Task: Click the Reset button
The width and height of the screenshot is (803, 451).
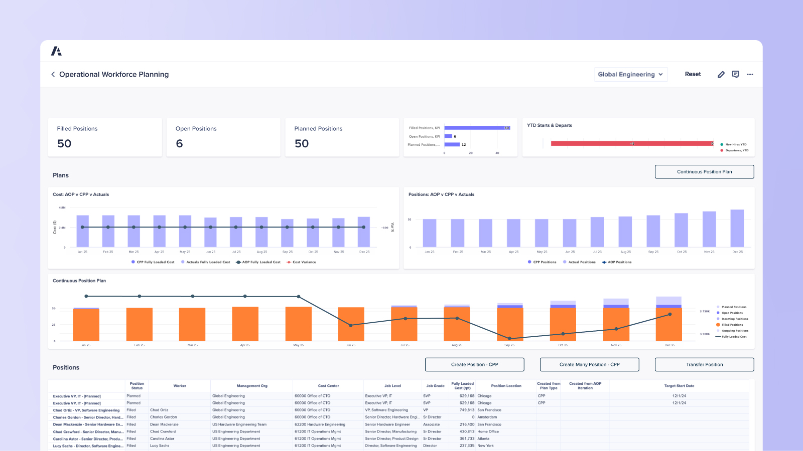Action: (693, 74)
